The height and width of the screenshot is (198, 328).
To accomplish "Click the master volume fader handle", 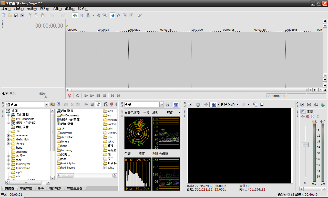I will [x=305, y=145].
